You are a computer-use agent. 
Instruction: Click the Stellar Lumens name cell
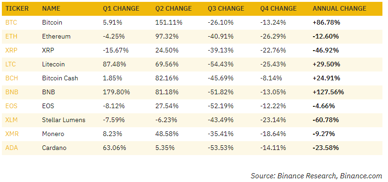[64, 120]
